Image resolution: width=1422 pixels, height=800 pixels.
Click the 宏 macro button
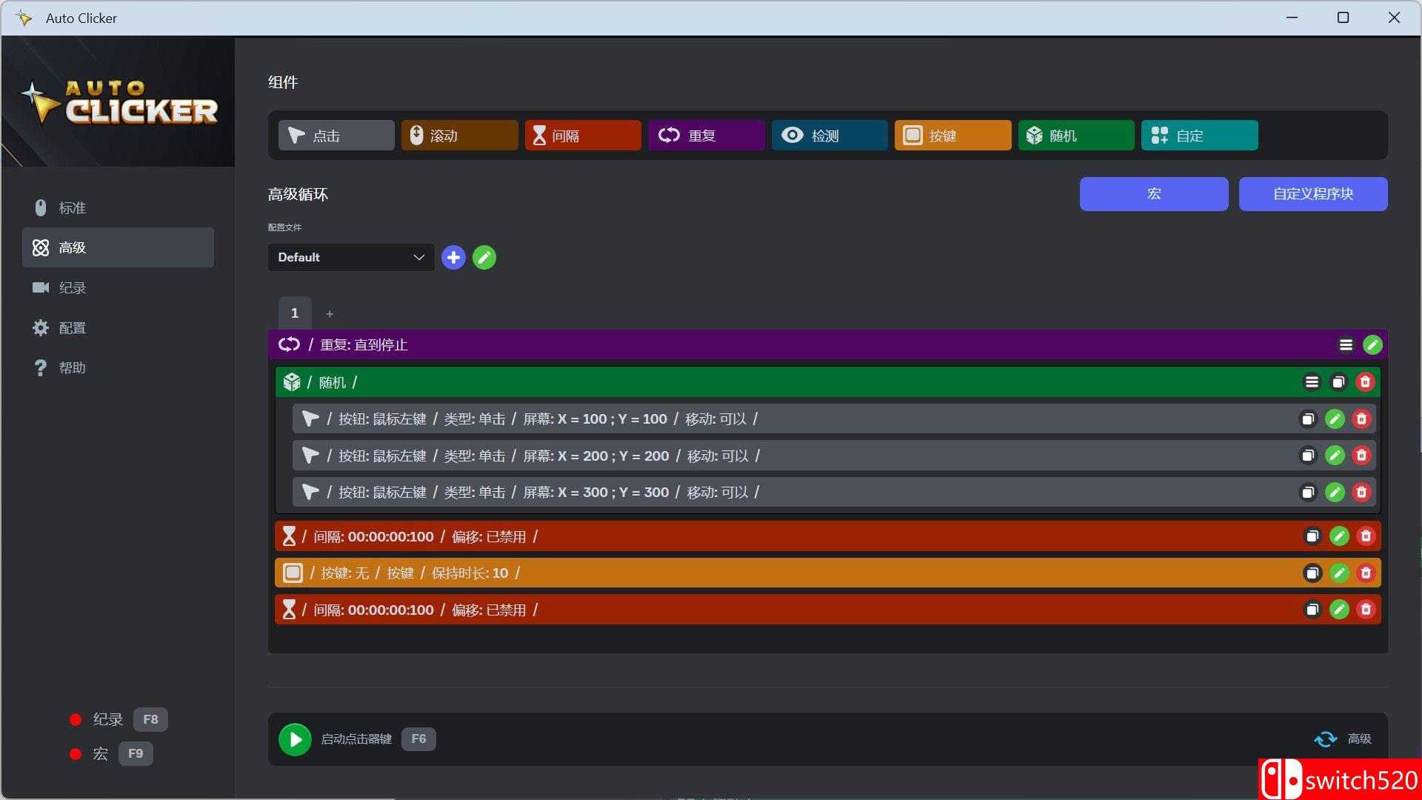[x=1153, y=194]
